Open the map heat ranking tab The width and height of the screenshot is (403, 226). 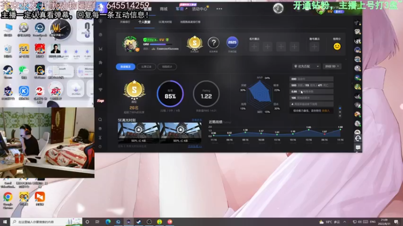coord(190,22)
